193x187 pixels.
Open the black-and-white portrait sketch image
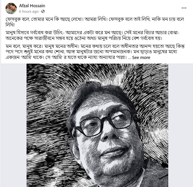pyautogui.click(x=97, y=125)
